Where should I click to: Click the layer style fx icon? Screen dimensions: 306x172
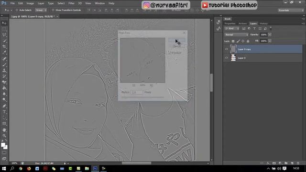[268, 163]
